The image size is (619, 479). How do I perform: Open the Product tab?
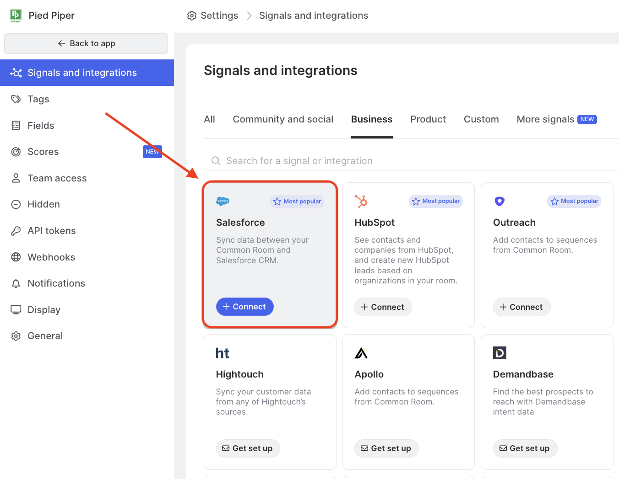click(428, 119)
